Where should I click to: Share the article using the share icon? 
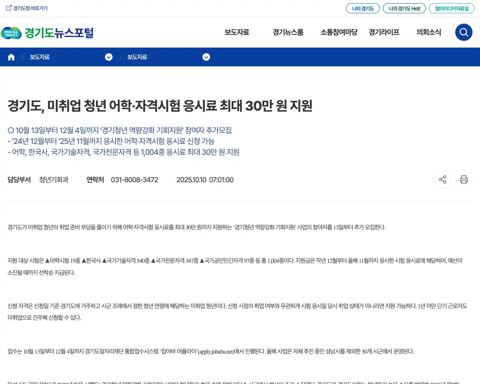pyautogui.click(x=442, y=180)
